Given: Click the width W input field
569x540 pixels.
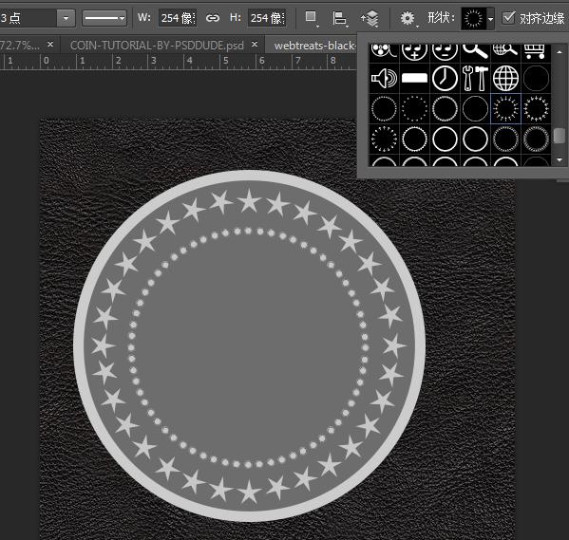Looking at the screenshot, I should click(178, 18).
